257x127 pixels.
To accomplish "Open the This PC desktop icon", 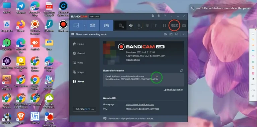I will click(7, 8).
